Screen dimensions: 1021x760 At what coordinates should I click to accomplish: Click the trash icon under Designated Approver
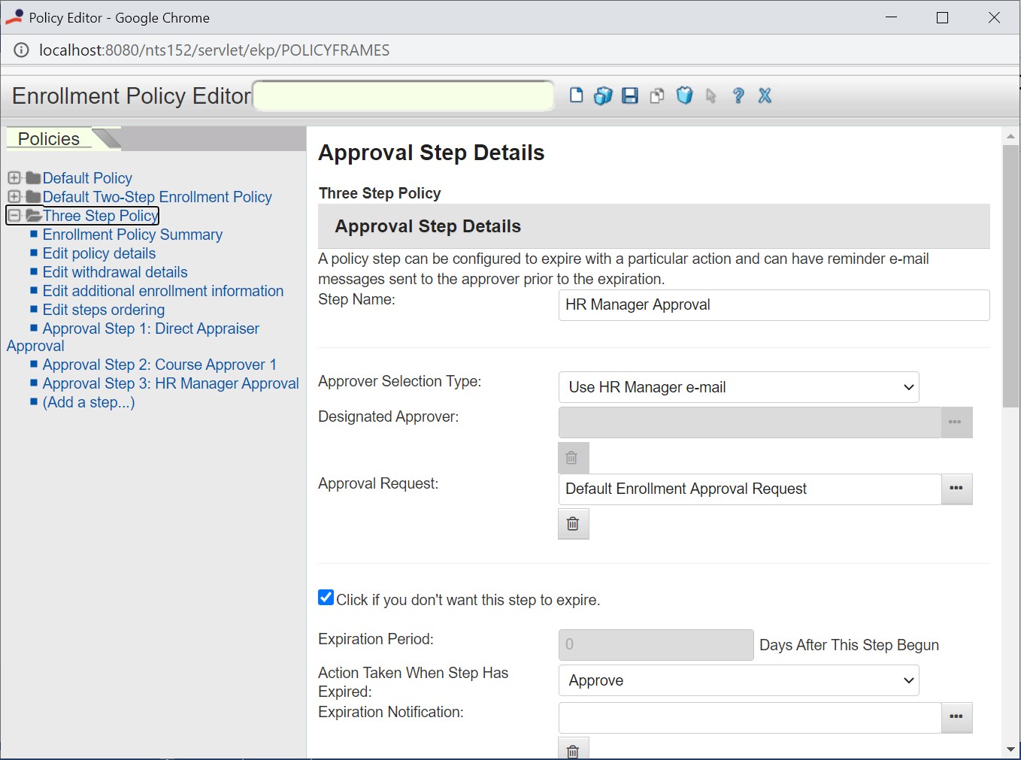coord(573,458)
